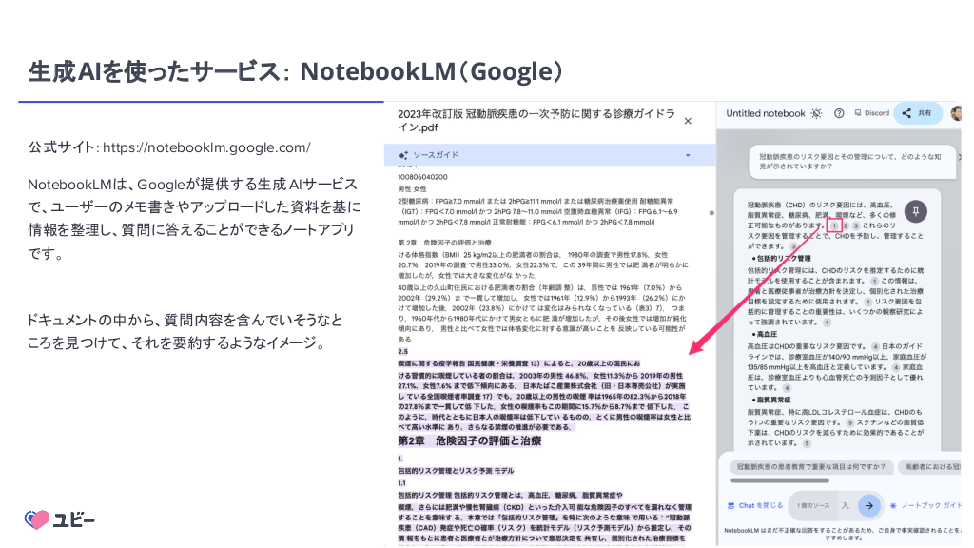Close the PDF source viewer
974x548 pixels.
[689, 121]
